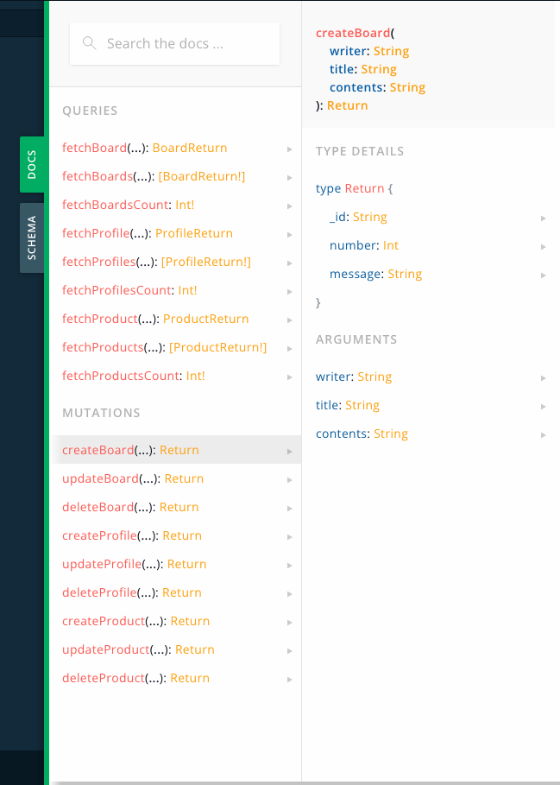
Task: Select the createBoard mutation row
Action: click(177, 450)
